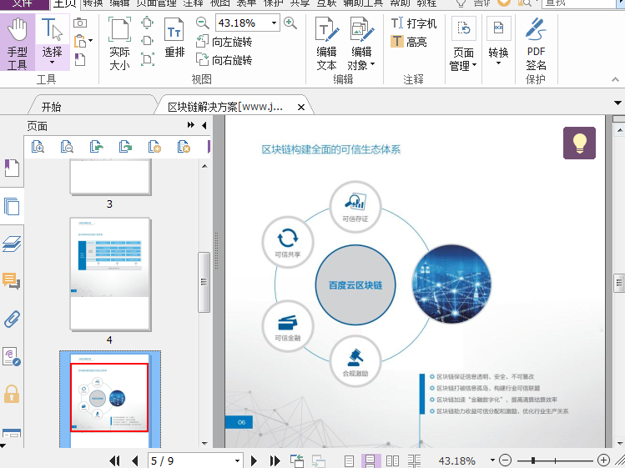625x468 pixels.
Task: Click rotate page clockwise icon in Pages panel
Action: [x=125, y=147]
